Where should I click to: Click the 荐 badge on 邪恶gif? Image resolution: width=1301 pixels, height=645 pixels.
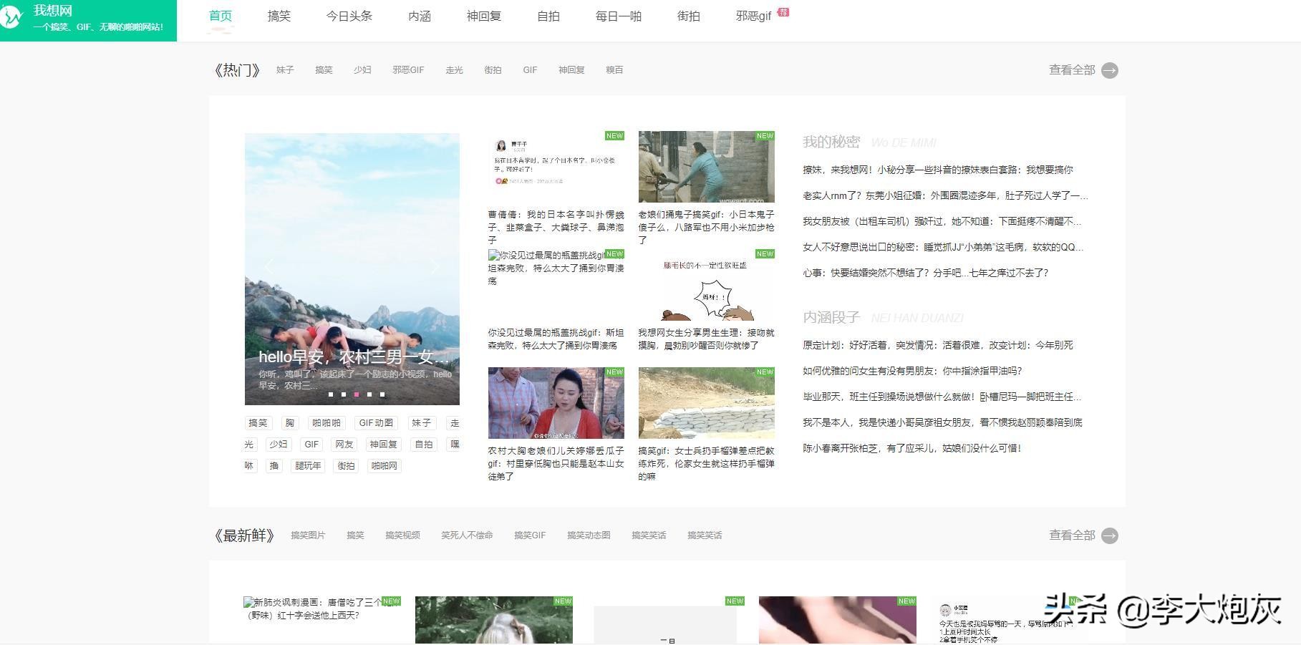click(x=784, y=11)
